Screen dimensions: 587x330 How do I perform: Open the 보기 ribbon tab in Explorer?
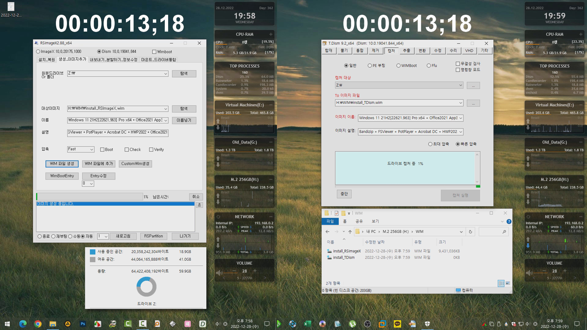[x=375, y=221]
